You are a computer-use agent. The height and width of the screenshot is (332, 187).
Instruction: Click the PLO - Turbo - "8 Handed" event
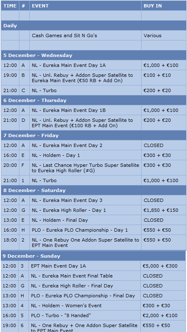tap(61, 315)
